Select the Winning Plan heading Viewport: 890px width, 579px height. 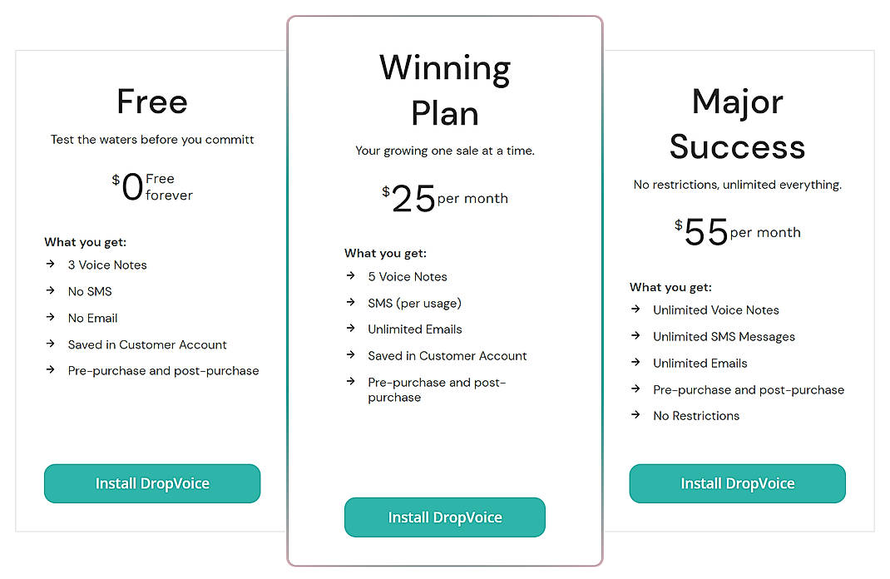444,90
